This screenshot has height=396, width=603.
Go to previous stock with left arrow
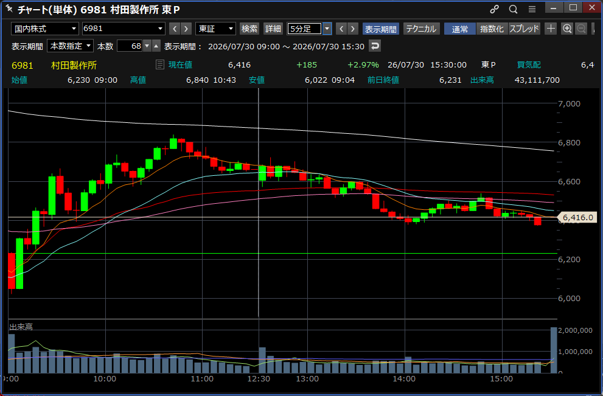(175, 29)
